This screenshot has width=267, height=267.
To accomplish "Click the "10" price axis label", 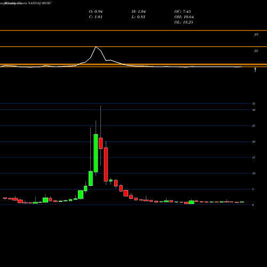I will 254,174.
